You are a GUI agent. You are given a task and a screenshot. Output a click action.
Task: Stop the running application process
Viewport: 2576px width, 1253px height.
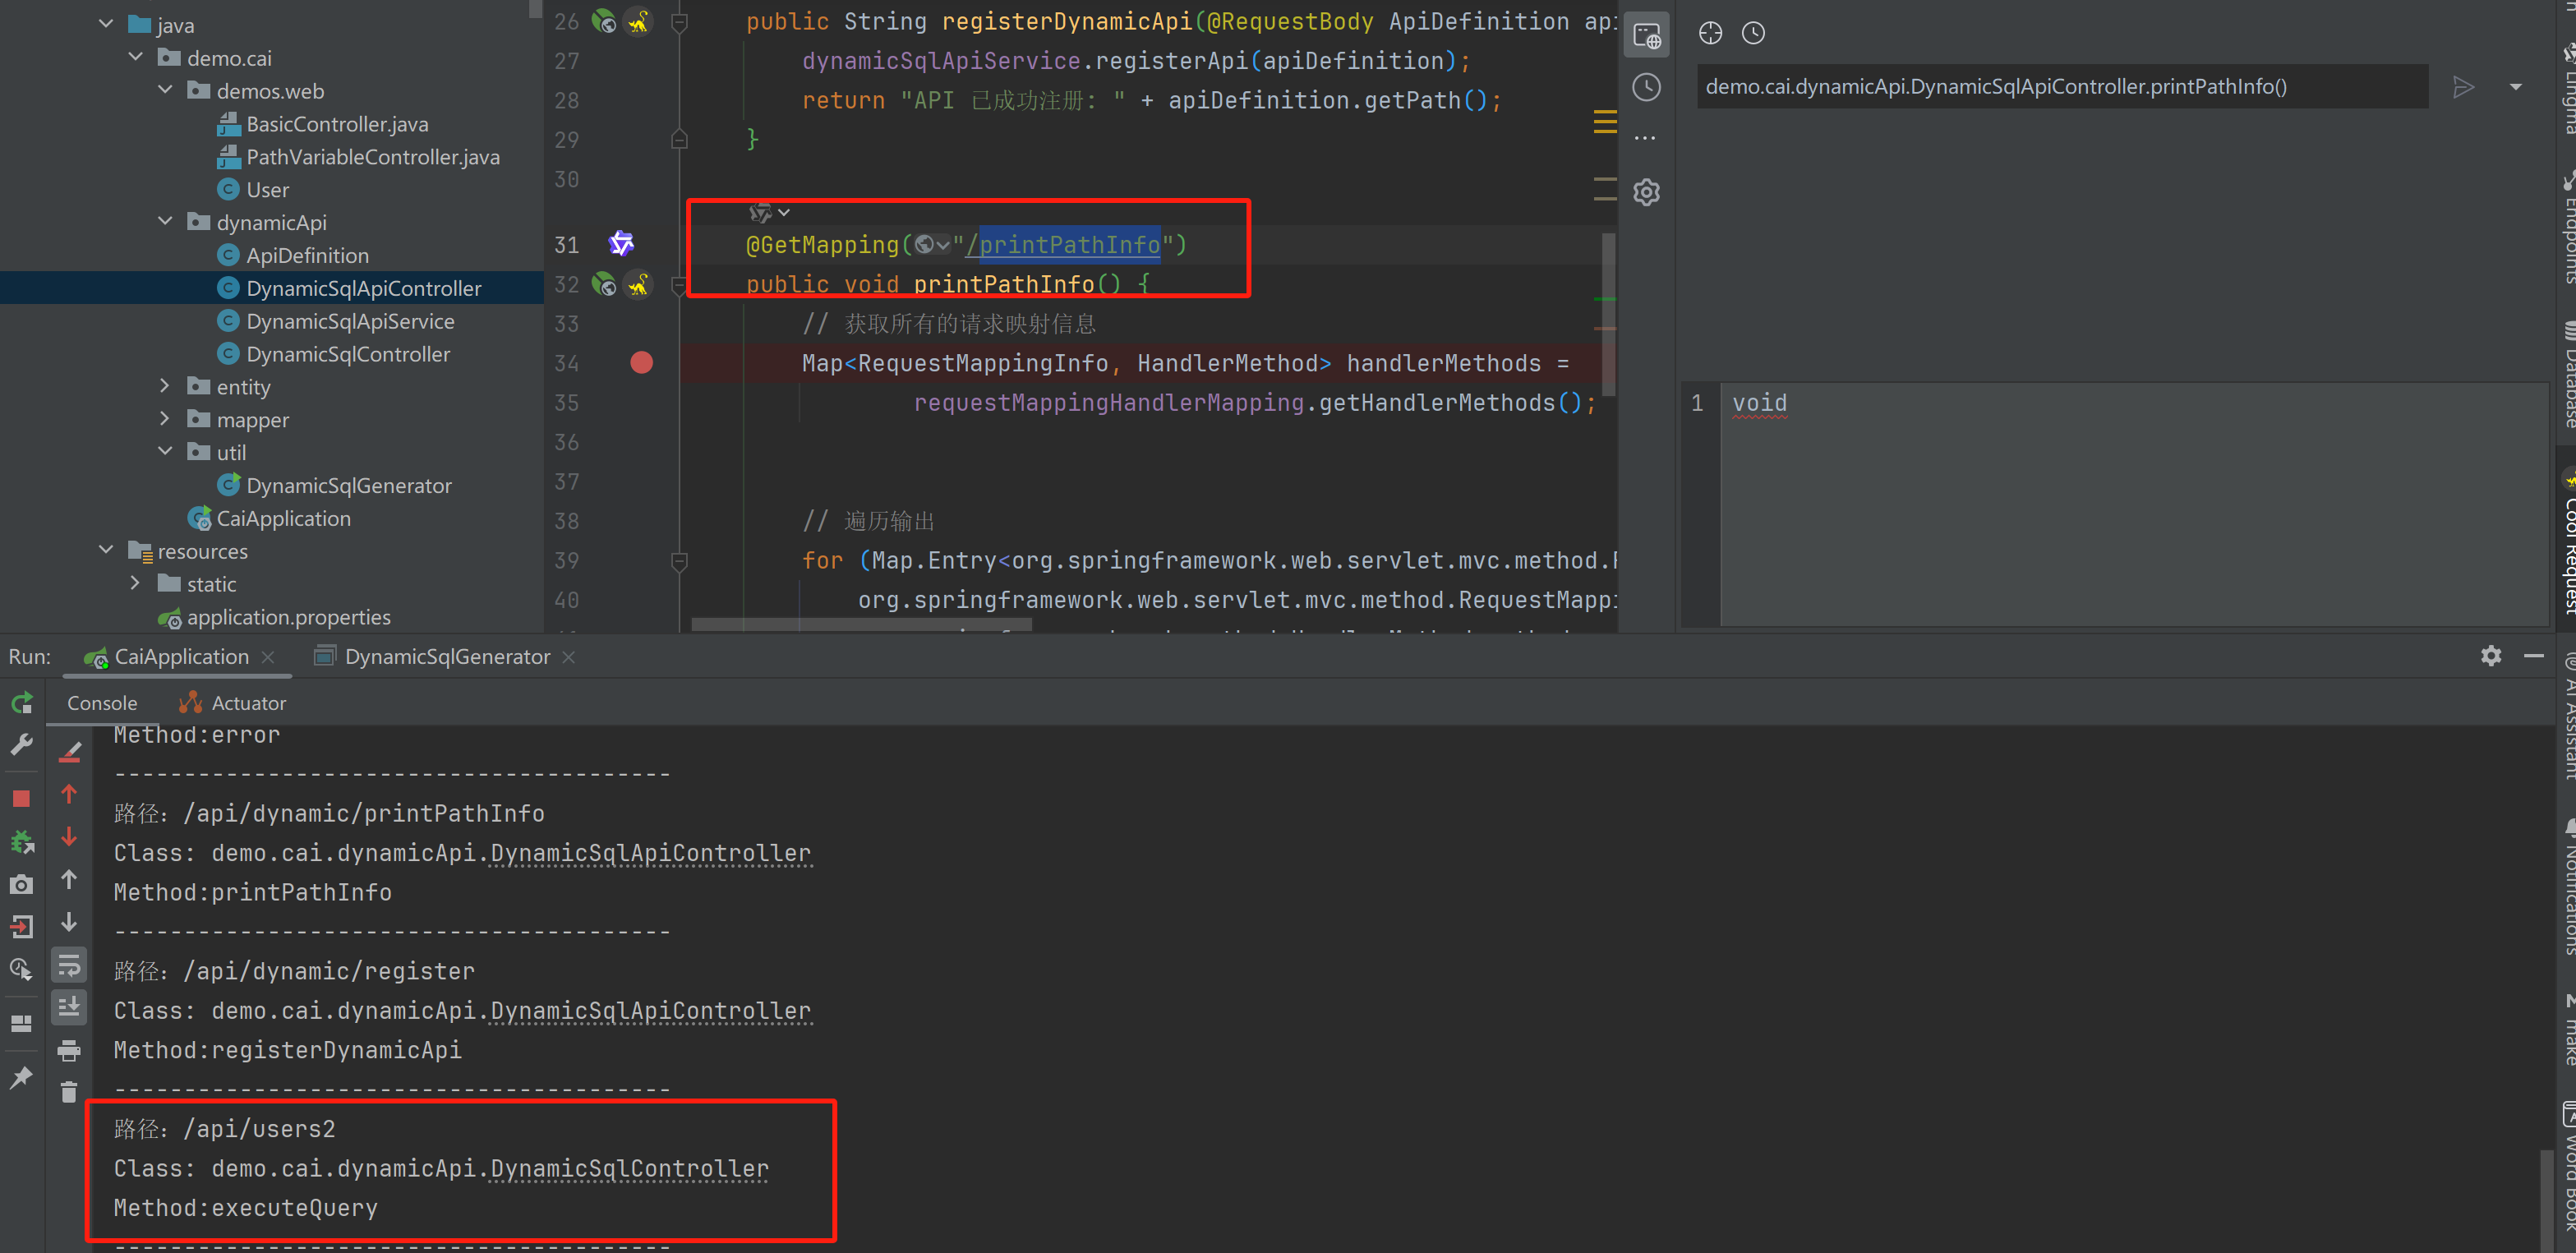point(21,798)
